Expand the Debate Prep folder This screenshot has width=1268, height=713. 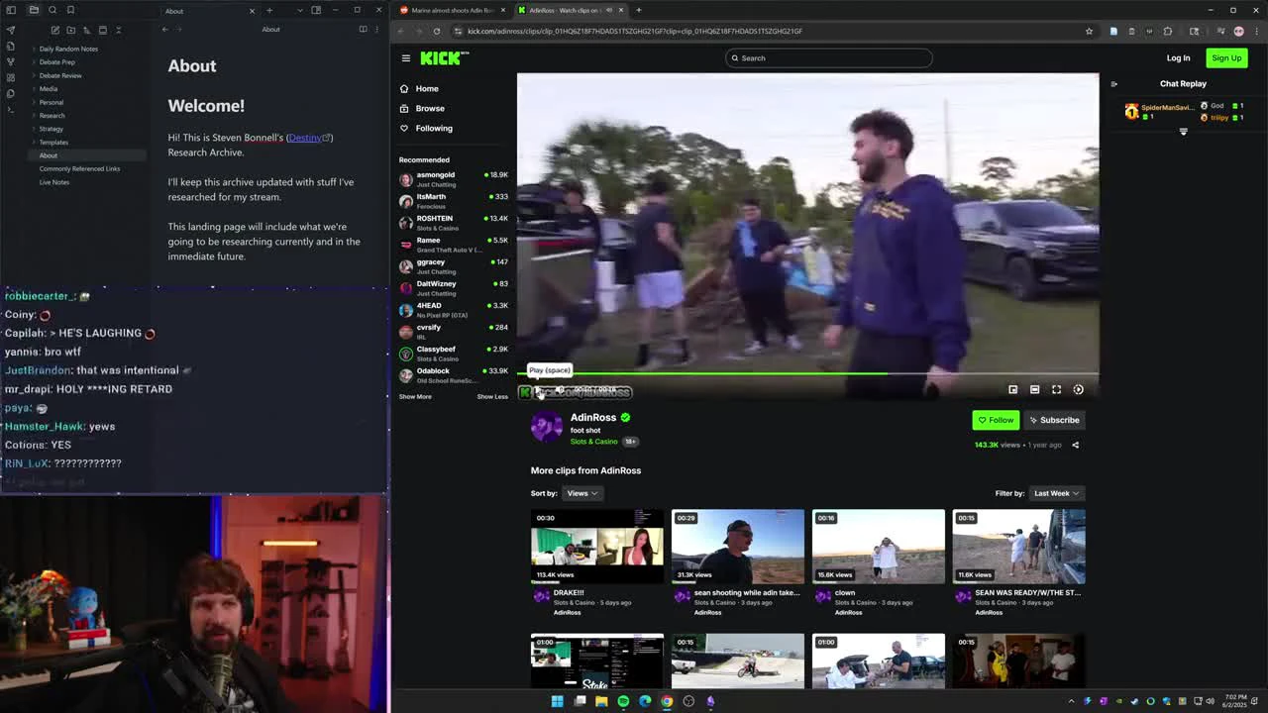pyautogui.click(x=56, y=61)
